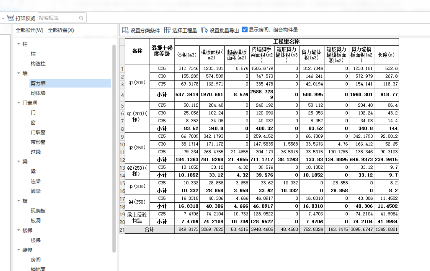Click the total value 849.8173

[187, 229]
